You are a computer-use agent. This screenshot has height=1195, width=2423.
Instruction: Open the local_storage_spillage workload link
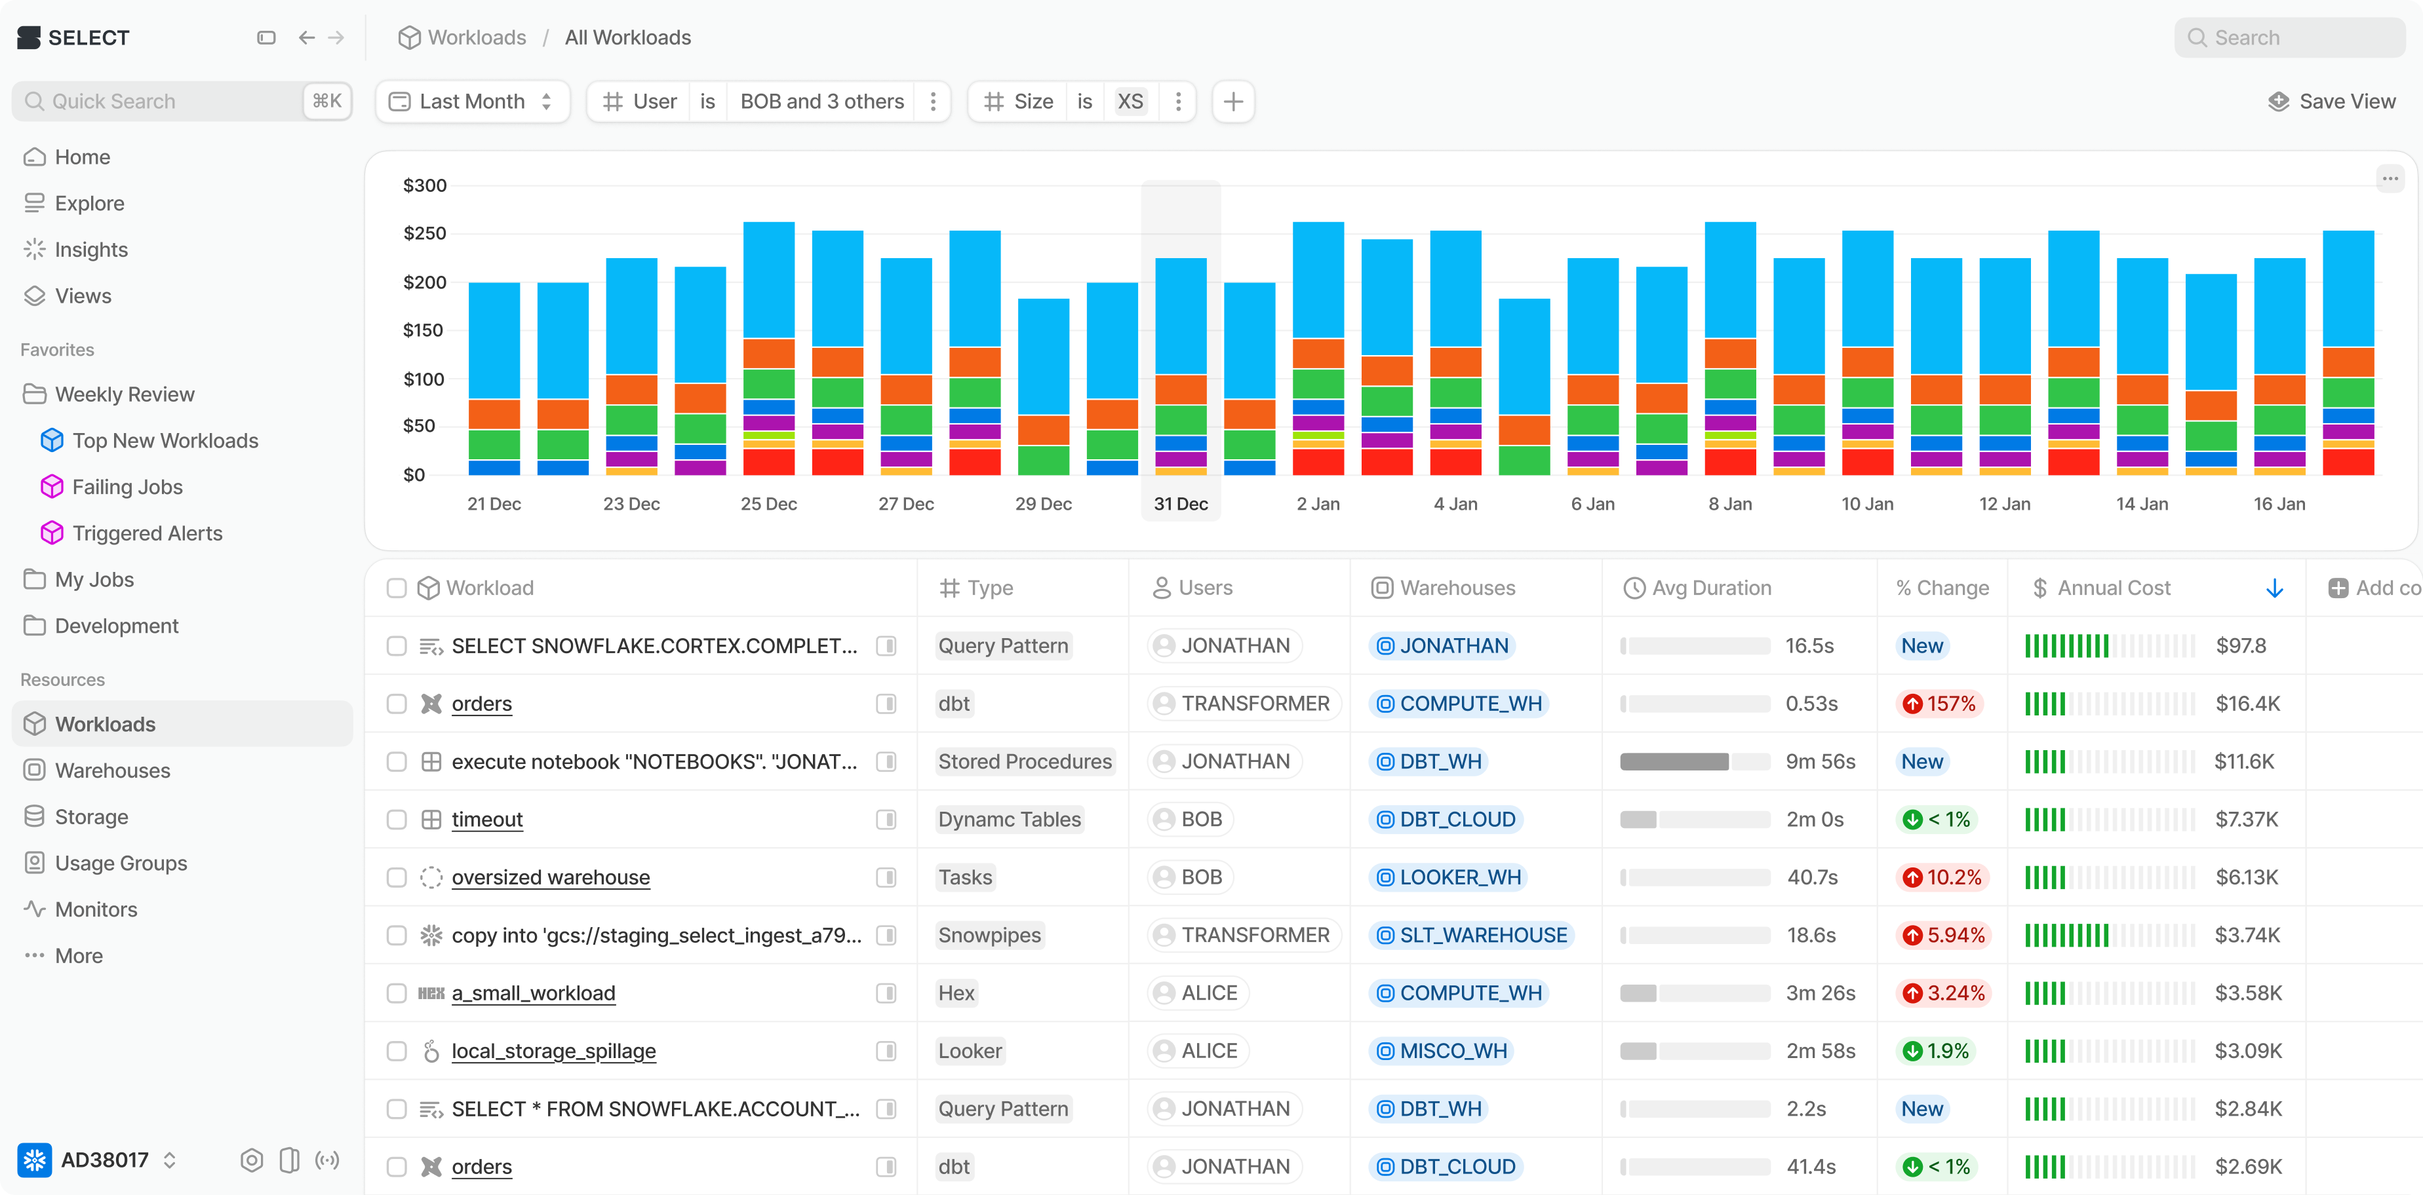[553, 1051]
